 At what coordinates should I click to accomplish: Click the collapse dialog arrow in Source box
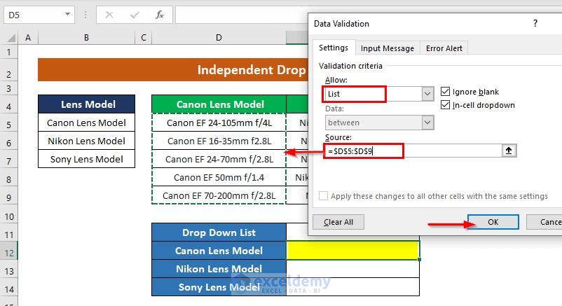[509, 151]
